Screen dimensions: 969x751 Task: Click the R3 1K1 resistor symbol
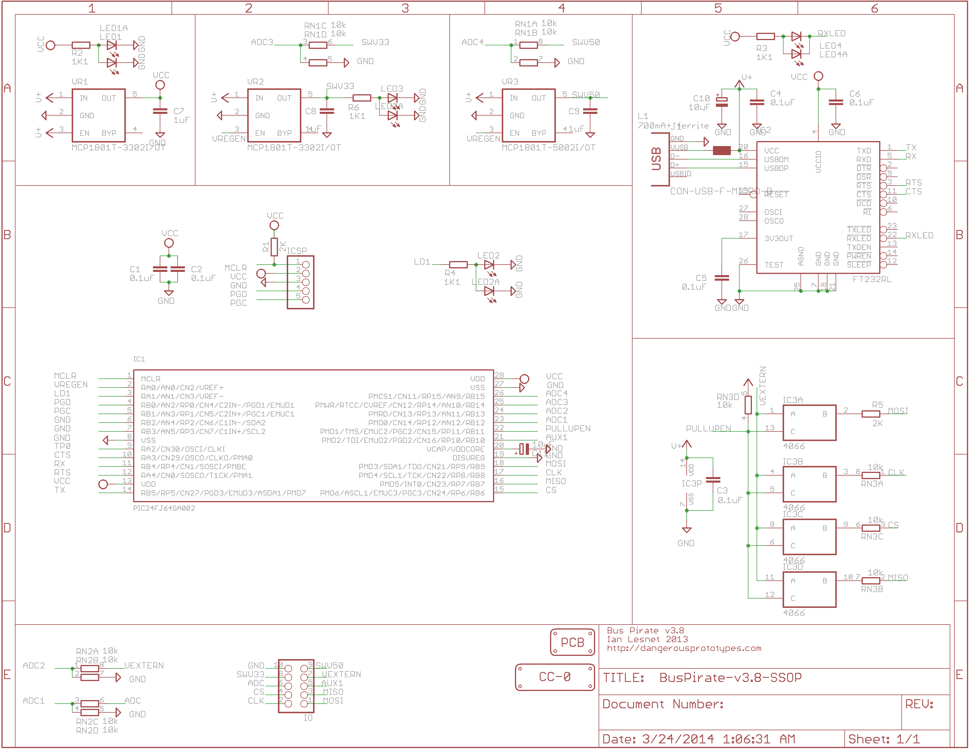(x=765, y=36)
